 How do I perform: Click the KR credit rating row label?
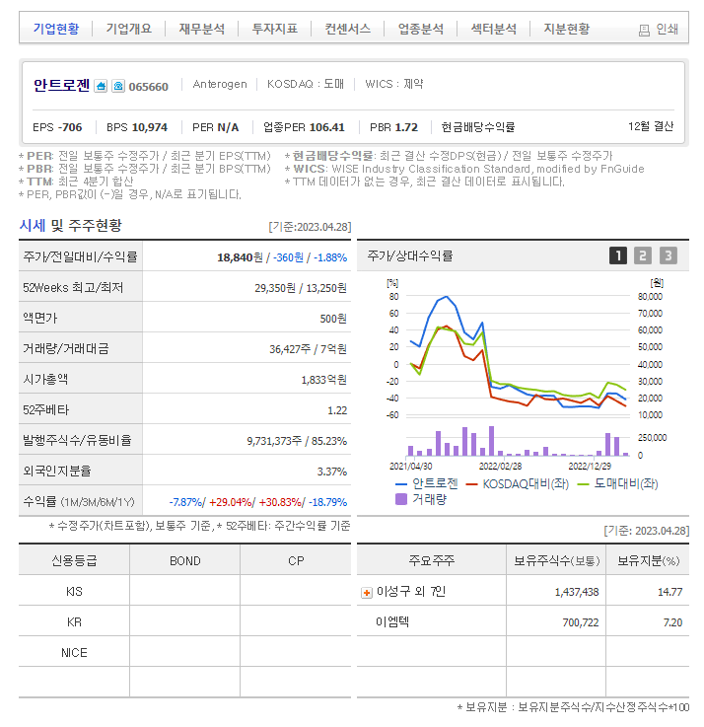[74, 621]
